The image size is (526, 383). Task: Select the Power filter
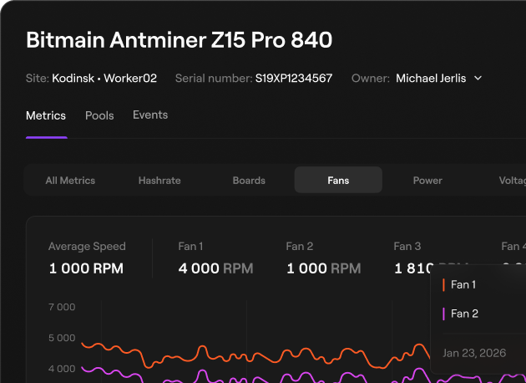click(427, 181)
